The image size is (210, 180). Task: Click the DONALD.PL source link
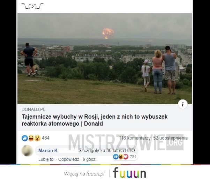pyautogui.click(x=33, y=110)
